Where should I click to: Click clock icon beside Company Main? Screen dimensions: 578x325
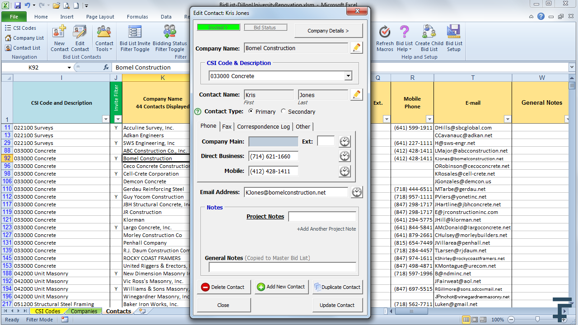click(x=345, y=141)
